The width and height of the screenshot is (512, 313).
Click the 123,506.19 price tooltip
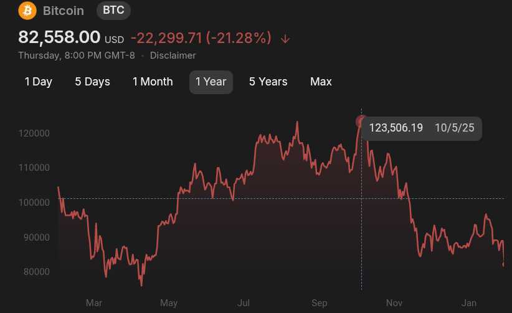[422, 128]
